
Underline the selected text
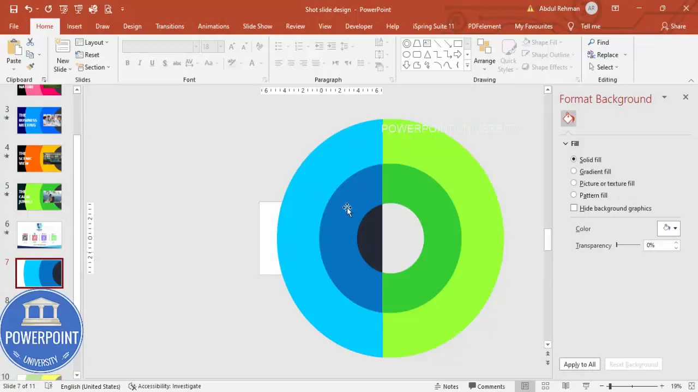pyautogui.click(x=152, y=63)
